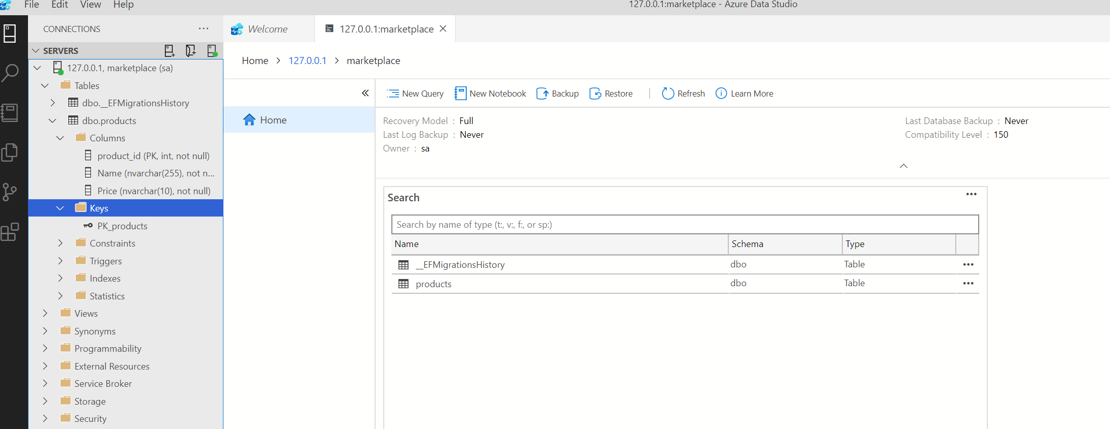Image resolution: width=1110 pixels, height=429 pixels.
Task: Open the Notebooks view in activity bar
Action: [x=10, y=112]
